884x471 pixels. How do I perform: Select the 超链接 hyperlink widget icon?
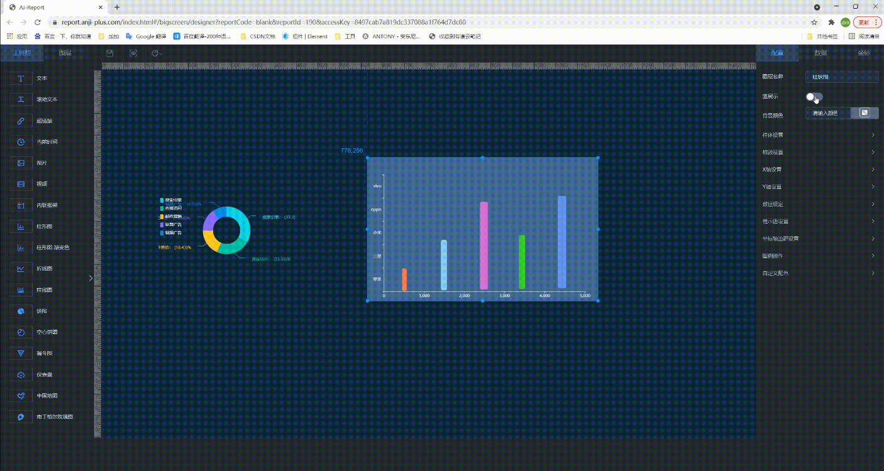coord(21,121)
